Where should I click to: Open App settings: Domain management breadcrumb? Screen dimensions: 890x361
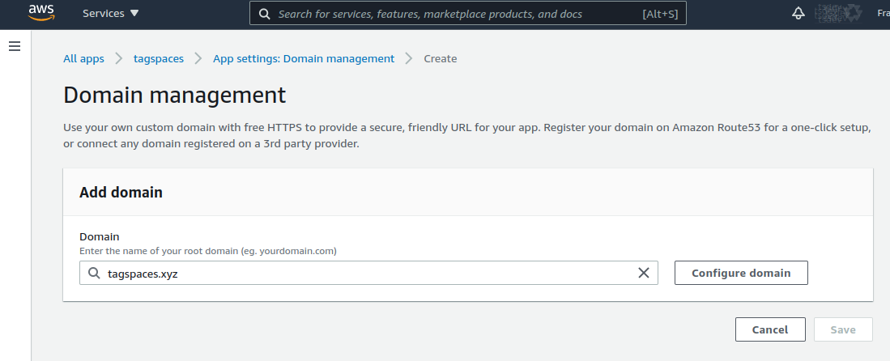pyautogui.click(x=304, y=58)
